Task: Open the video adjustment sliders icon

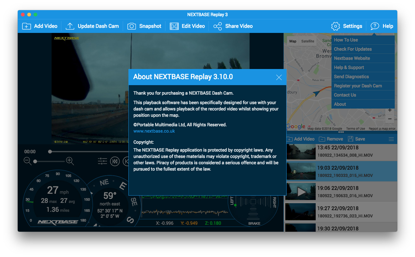Action: coord(102,161)
